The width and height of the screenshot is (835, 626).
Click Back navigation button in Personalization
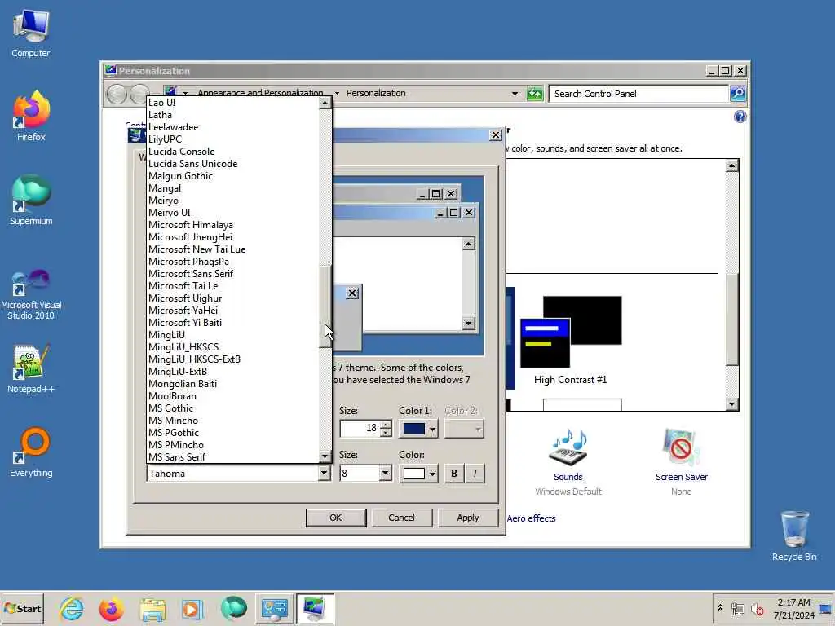117,95
